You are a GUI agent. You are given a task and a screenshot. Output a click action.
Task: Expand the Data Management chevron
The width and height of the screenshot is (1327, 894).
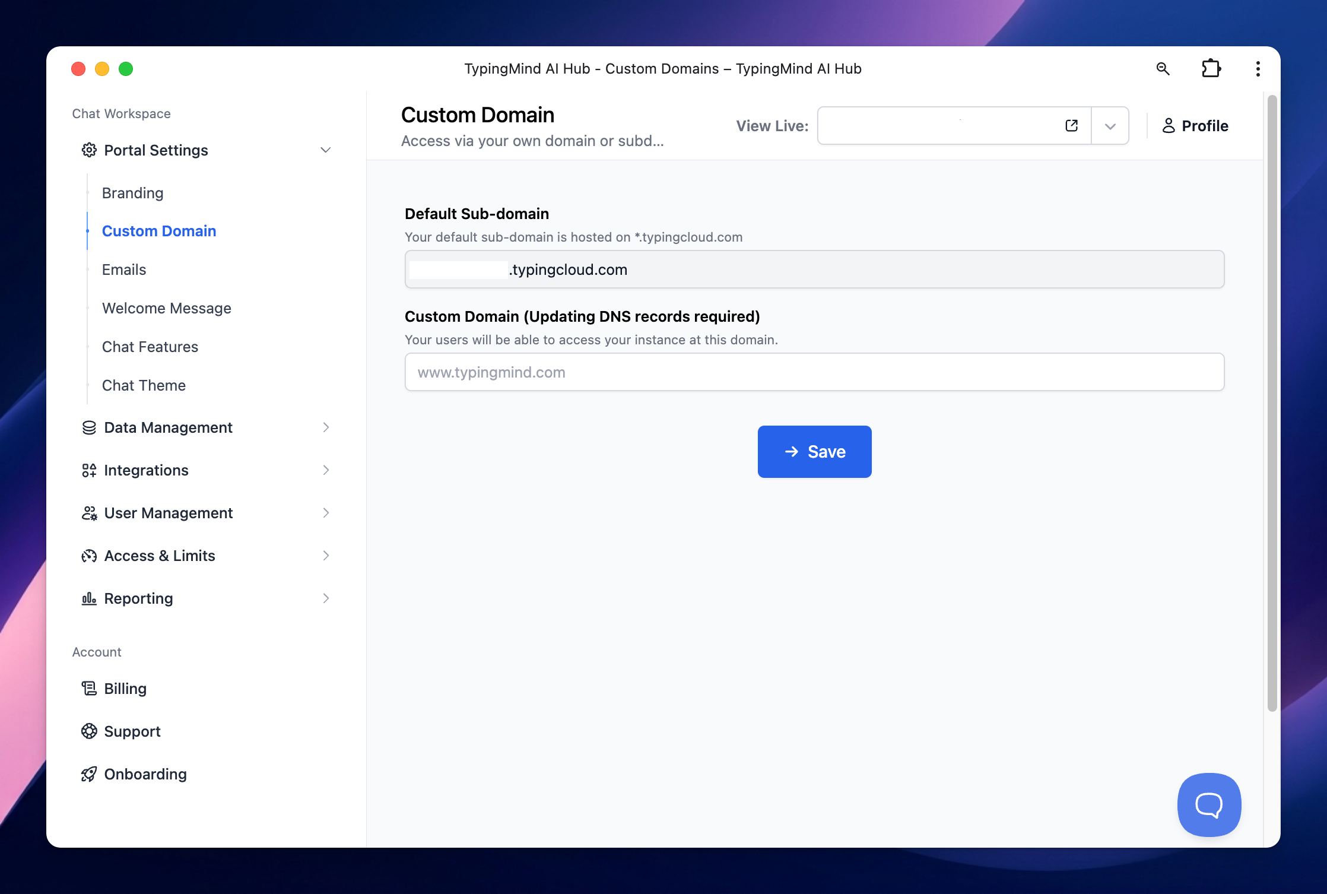pos(326,427)
